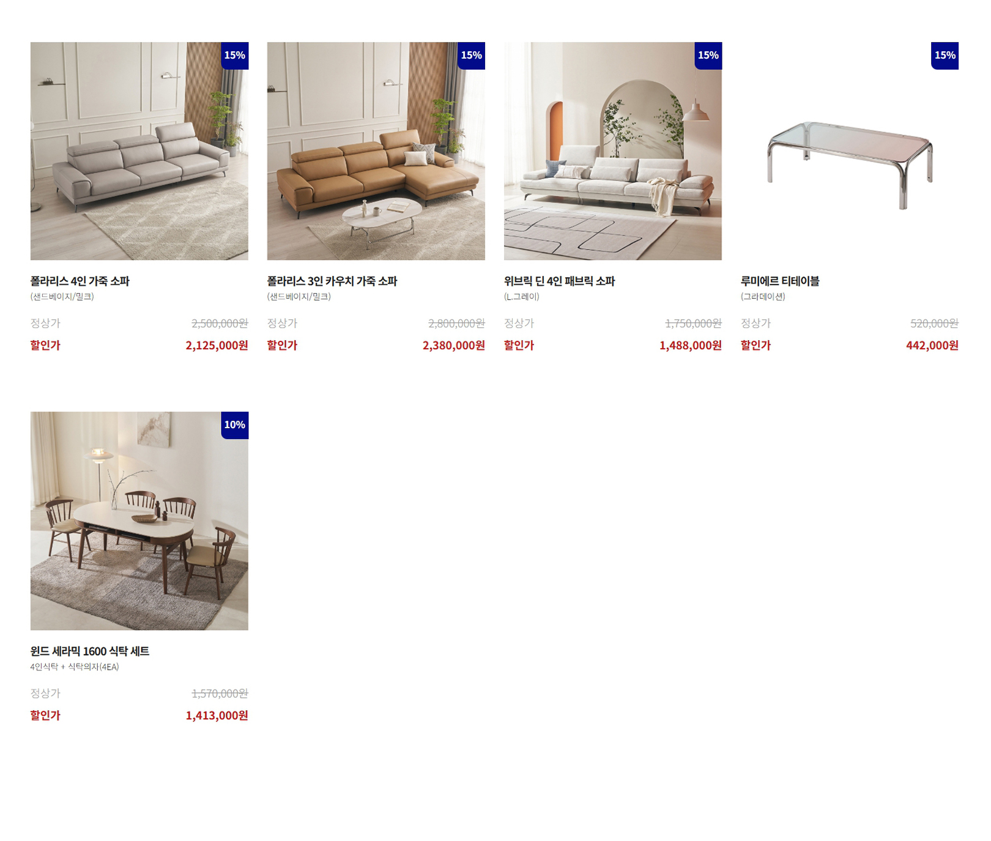991x841 pixels.
Task: Open the 폴라리스 3인 카우치 가죽 소파 image
Action: point(376,151)
